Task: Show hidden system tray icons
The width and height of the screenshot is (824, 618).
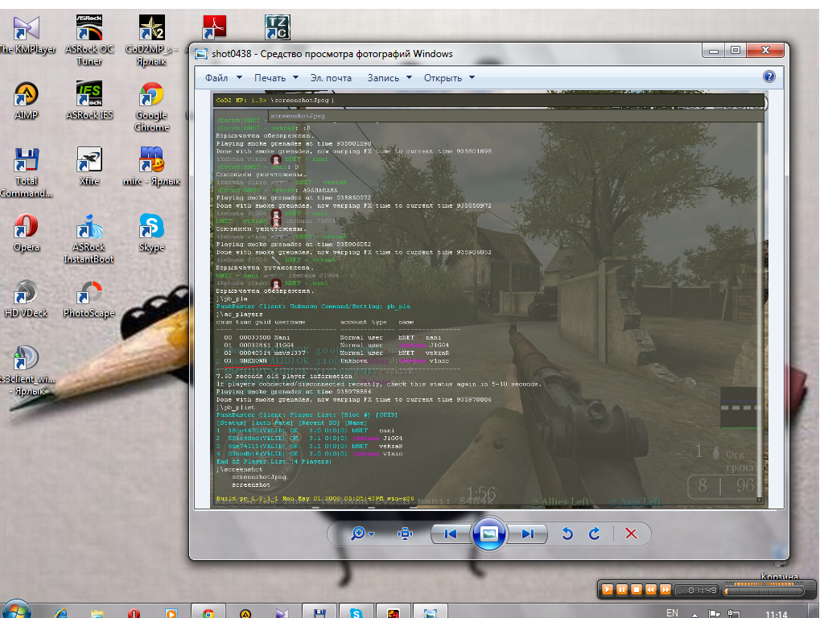Action: pos(694,614)
